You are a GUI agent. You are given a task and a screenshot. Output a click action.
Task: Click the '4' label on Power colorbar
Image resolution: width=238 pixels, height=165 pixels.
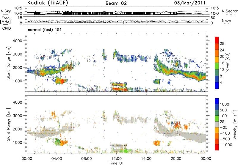(x=221, y=82)
